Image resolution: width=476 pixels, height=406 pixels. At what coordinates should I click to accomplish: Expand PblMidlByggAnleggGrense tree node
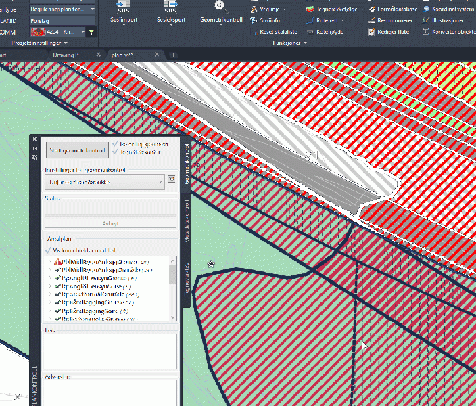tap(49, 261)
